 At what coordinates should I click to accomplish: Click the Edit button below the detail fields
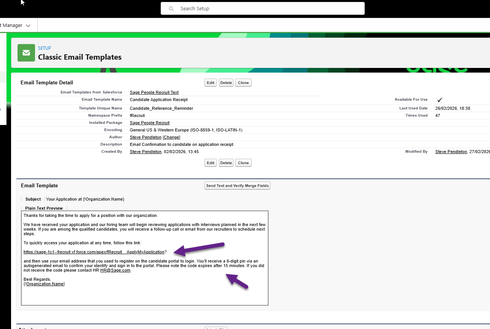point(210,163)
